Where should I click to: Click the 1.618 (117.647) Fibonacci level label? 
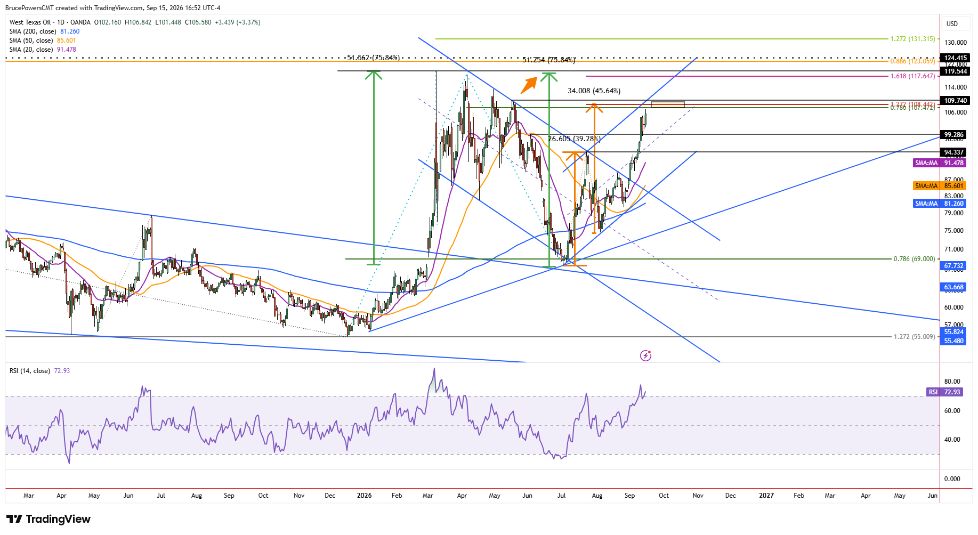[912, 76]
